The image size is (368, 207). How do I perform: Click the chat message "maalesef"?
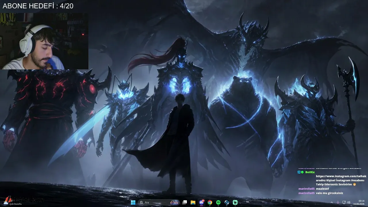click(x=322, y=189)
